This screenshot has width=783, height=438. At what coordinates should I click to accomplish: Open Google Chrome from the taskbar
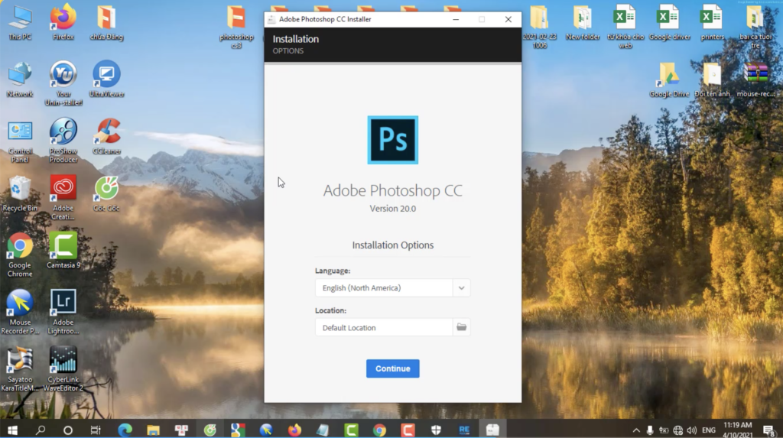click(x=379, y=430)
